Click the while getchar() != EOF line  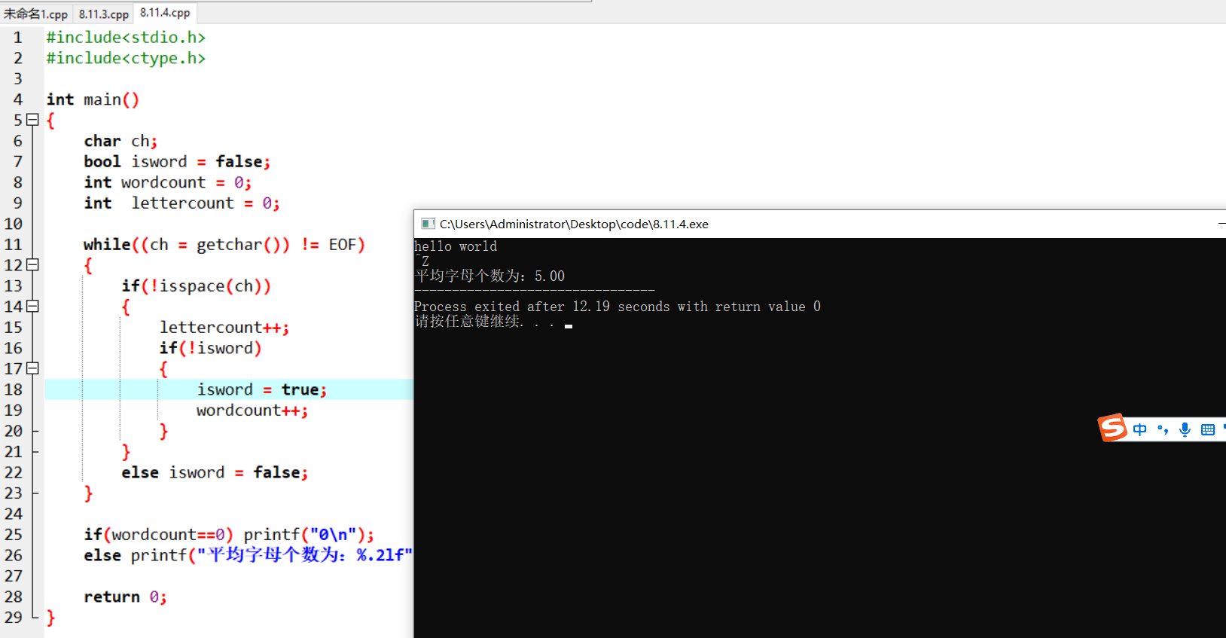[x=224, y=244]
